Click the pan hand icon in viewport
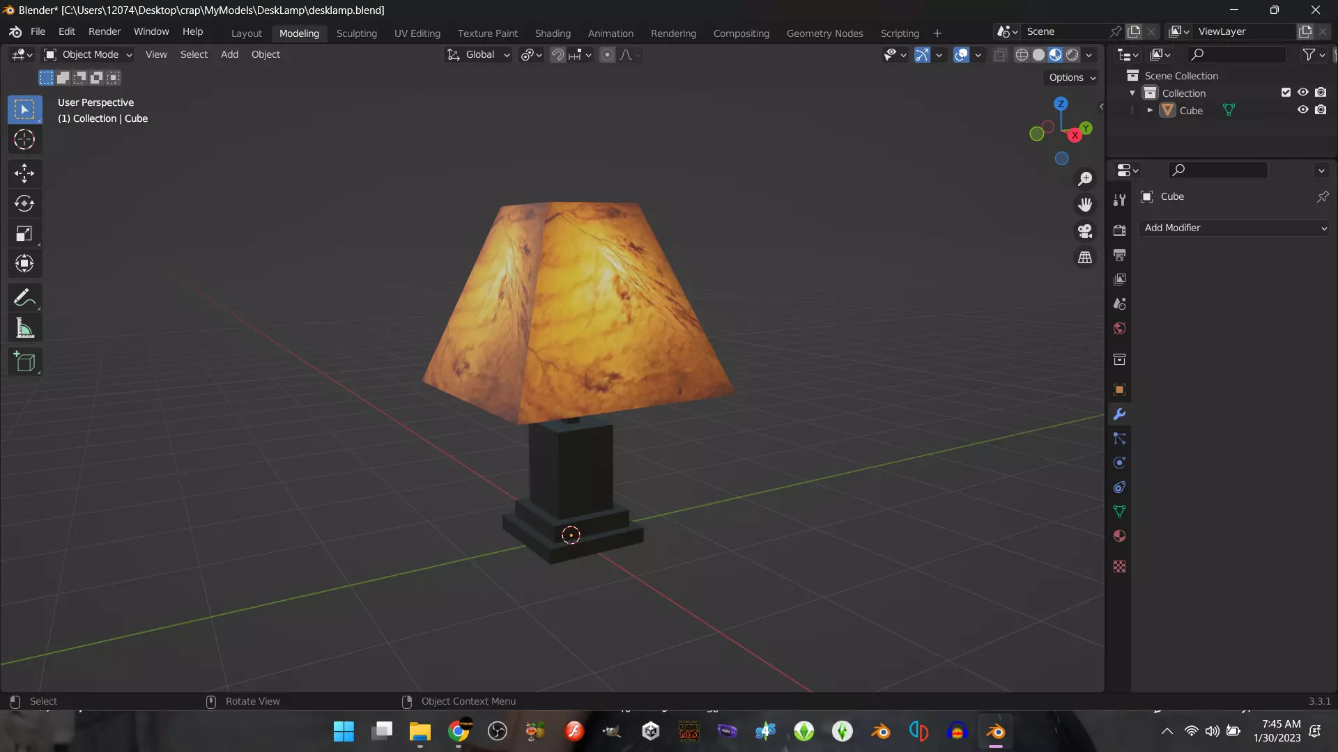Image resolution: width=1338 pixels, height=752 pixels. tap(1085, 205)
